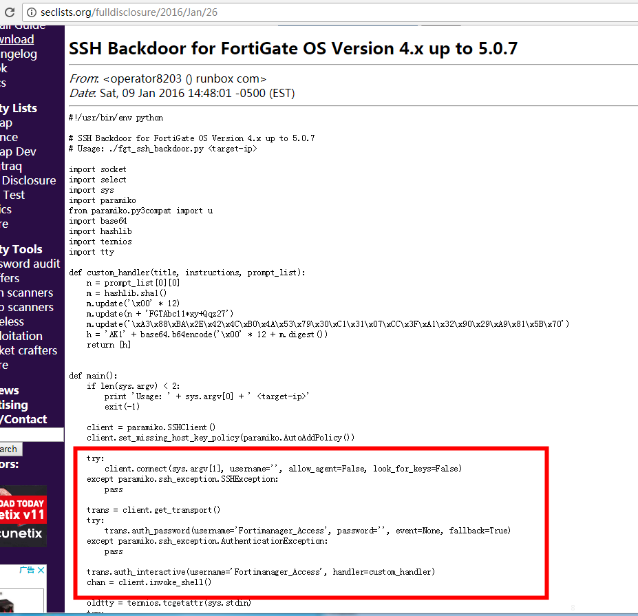Open the Nmap Dev list link

click(18, 151)
